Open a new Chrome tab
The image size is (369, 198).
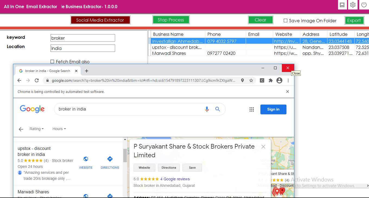87,71
